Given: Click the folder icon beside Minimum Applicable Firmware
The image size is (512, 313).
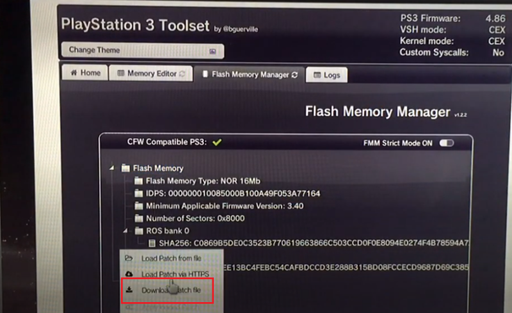Looking at the screenshot, I should pos(138,206).
